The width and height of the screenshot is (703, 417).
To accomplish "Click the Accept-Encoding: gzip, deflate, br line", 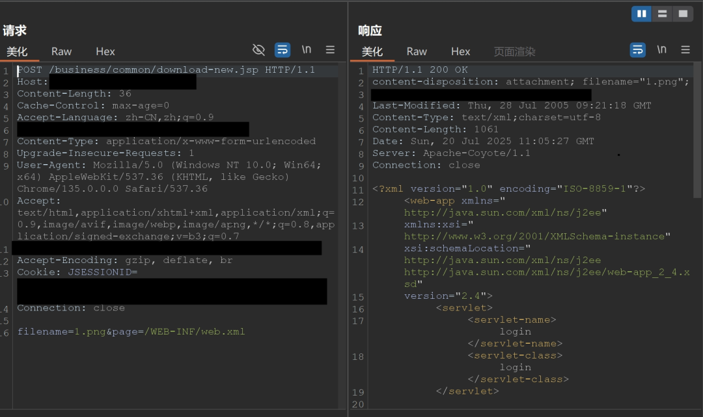I will point(124,260).
